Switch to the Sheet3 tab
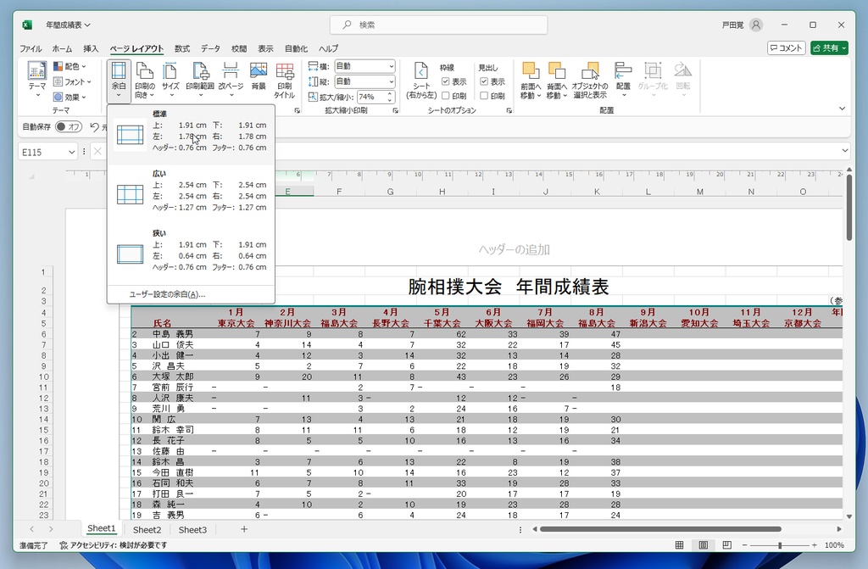This screenshot has height=569, width=868. (192, 530)
